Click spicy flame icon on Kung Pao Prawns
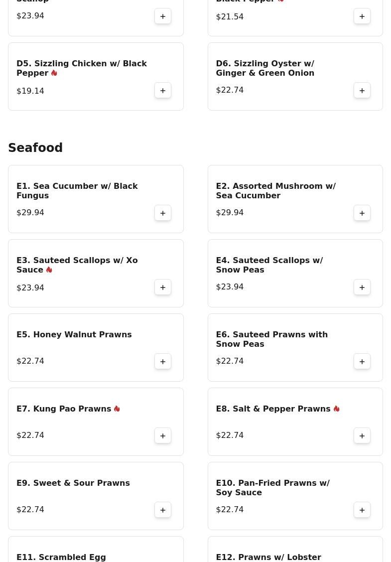Image resolution: width=391 pixels, height=562 pixels. point(117,409)
